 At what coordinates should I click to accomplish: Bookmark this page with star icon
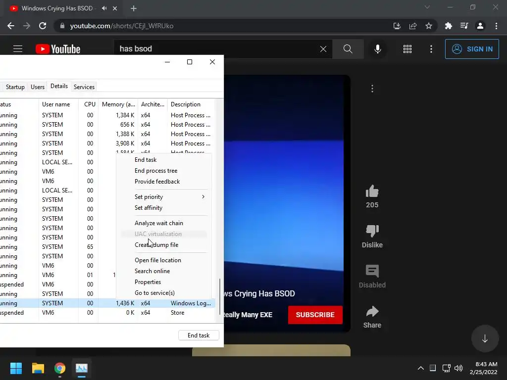(x=429, y=26)
